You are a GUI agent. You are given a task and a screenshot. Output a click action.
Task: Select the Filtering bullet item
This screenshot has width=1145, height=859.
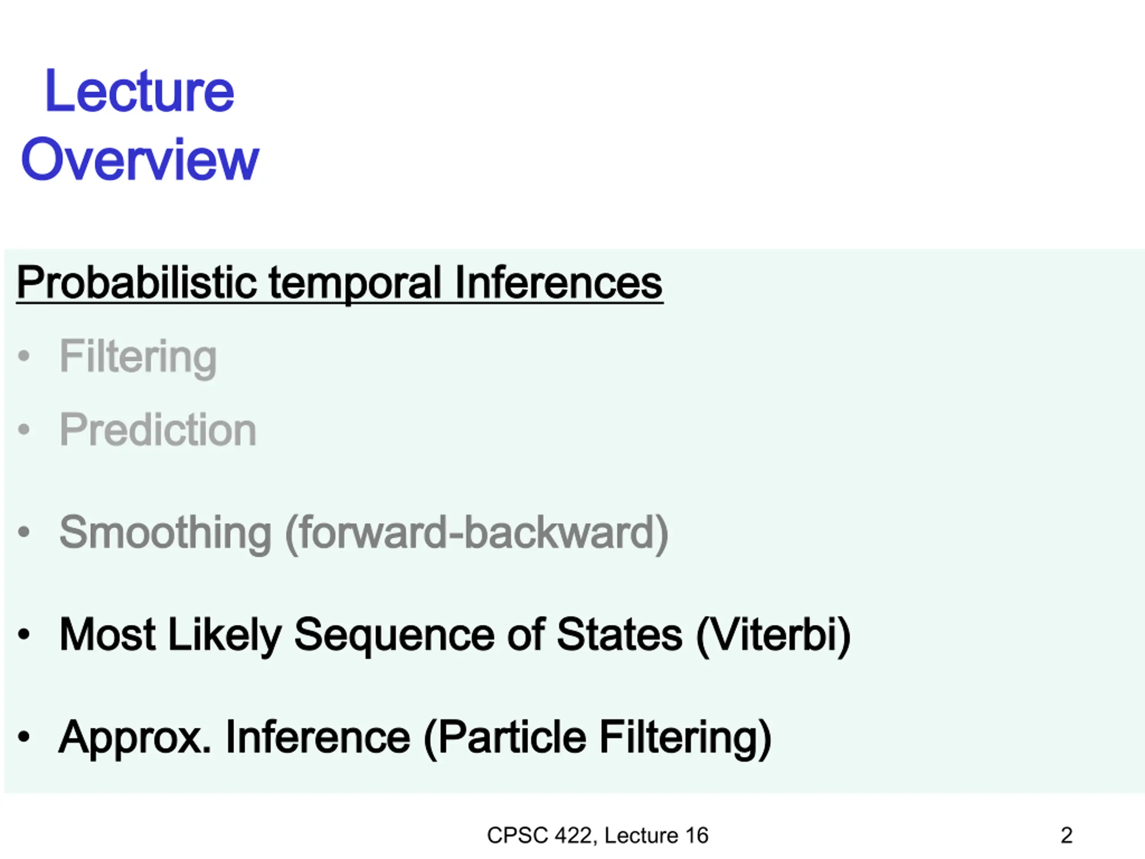(x=138, y=357)
